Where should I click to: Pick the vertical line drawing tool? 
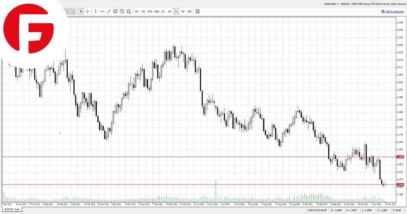(x=96, y=12)
